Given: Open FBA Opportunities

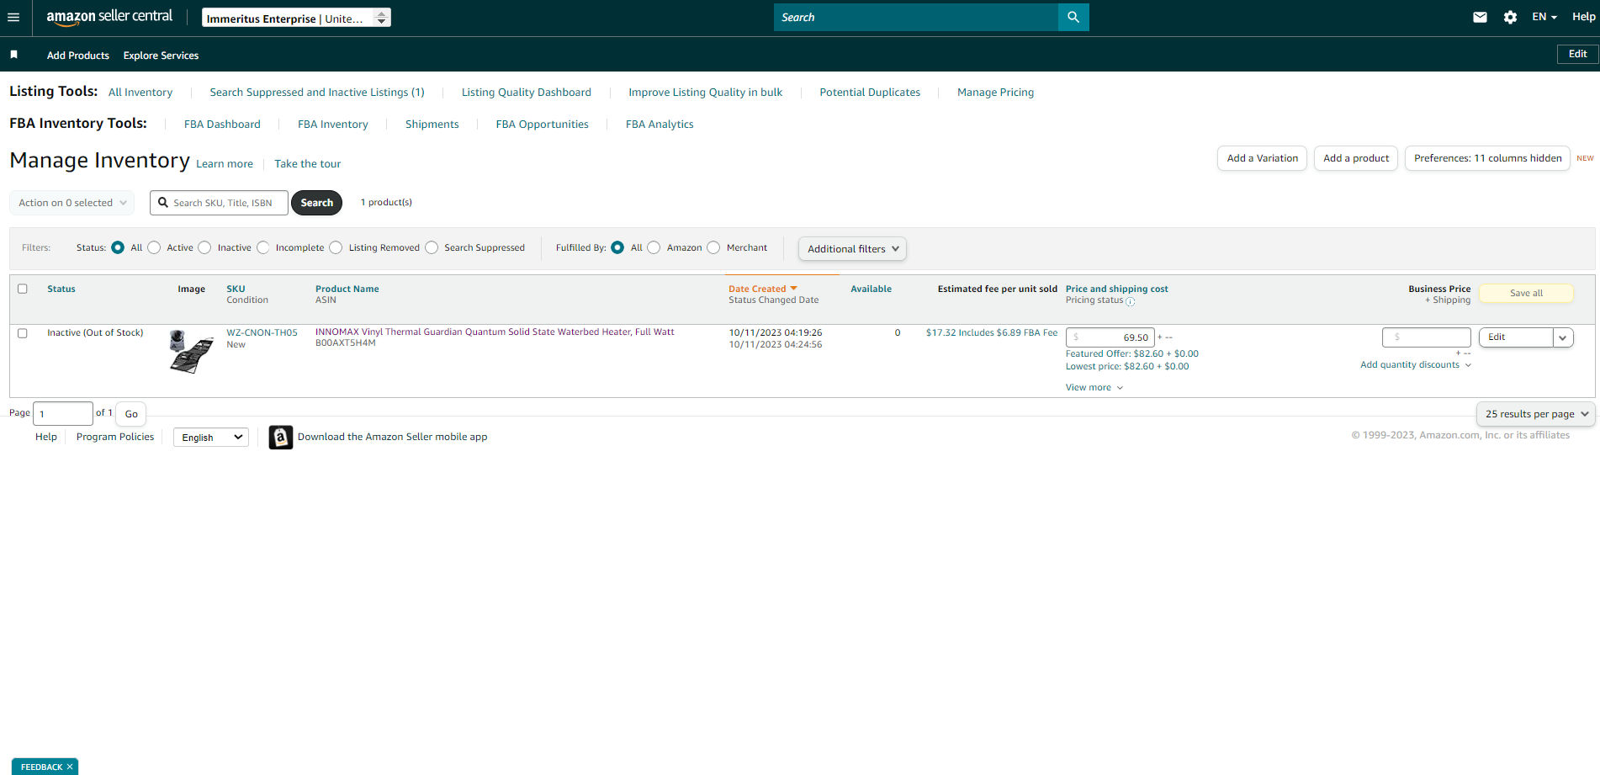Looking at the screenshot, I should [x=543, y=125].
